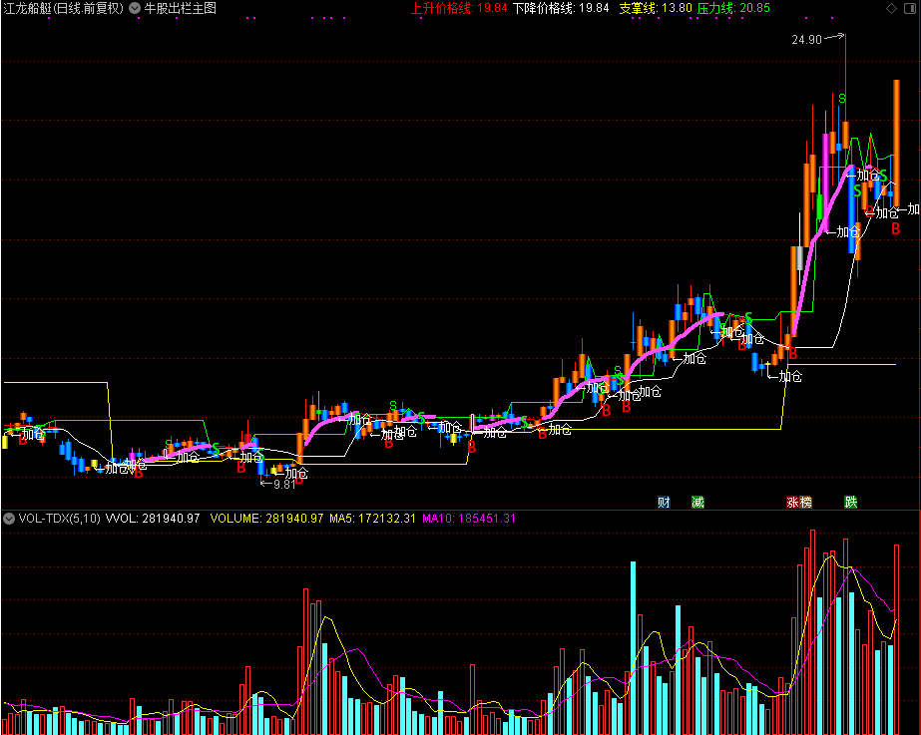Click the red 涨 event marker
921x735 pixels.
pyautogui.click(x=792, y=502)
